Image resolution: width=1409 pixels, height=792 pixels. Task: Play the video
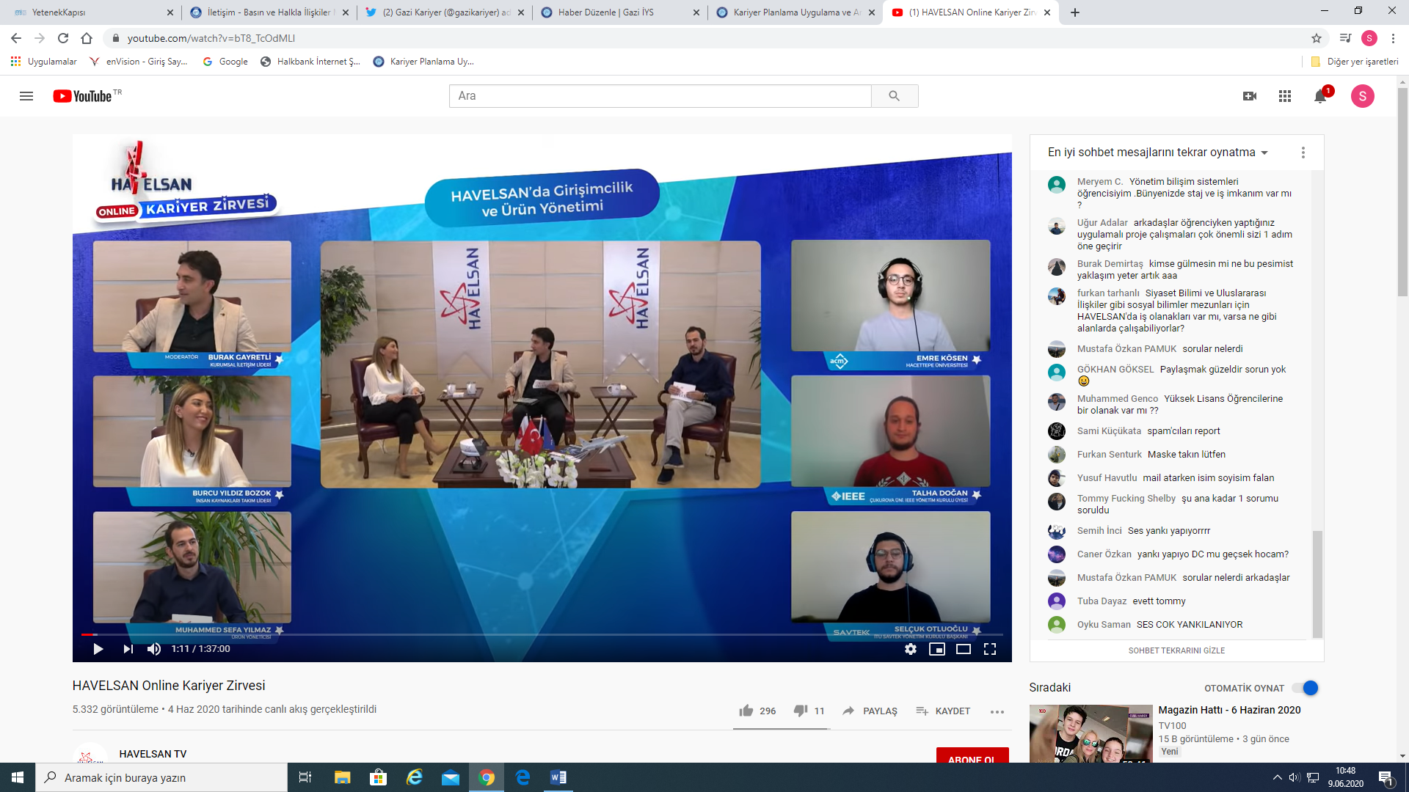point(98,649)
